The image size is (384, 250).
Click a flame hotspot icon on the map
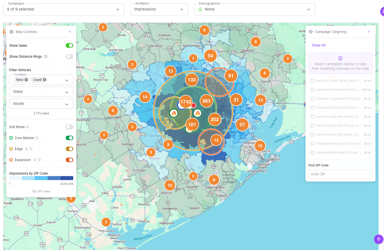point(174,113)
